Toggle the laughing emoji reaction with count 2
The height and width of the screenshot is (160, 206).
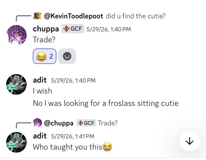[x=45, y=56]
